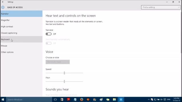Open the Magnifier settings page
Viewport: 182px width, 102px height.
[21, 20]
